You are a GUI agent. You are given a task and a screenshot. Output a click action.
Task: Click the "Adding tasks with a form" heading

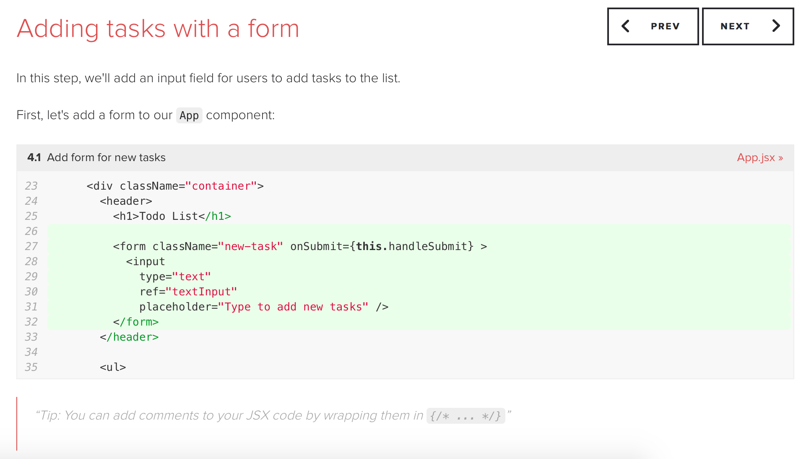click(x=158, y=29)
